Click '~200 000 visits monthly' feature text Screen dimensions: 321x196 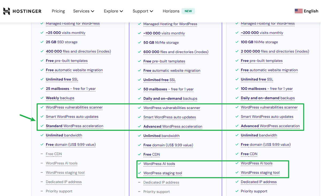(262, 33)
